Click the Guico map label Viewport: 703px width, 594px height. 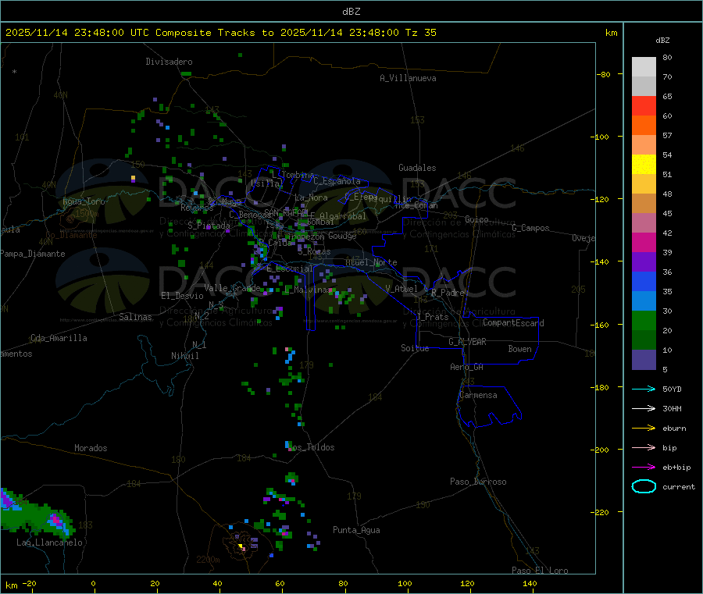pyautogui.click(x=476, y=219)
